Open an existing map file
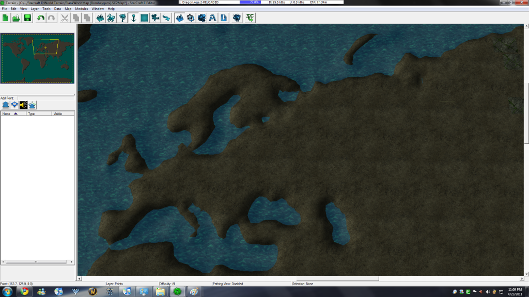Image resolution: width=529 pixels, height=297 pixels. click(x=16, y=18)
